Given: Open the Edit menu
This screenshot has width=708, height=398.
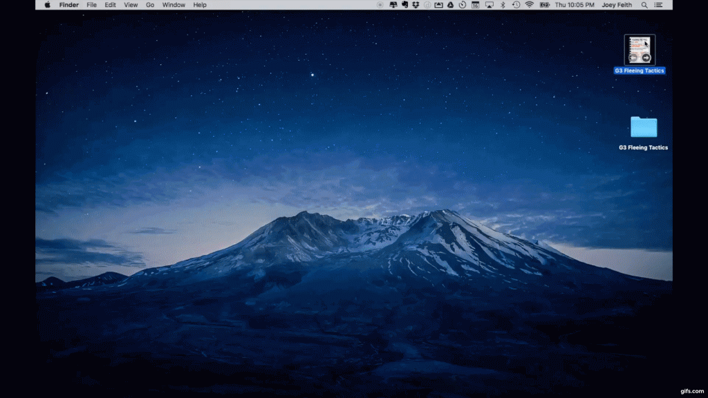Looking at the screenshot, I should (x=110, y=5).
